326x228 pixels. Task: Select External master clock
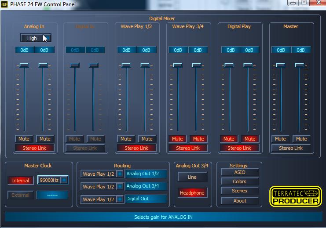pos(20,195)
